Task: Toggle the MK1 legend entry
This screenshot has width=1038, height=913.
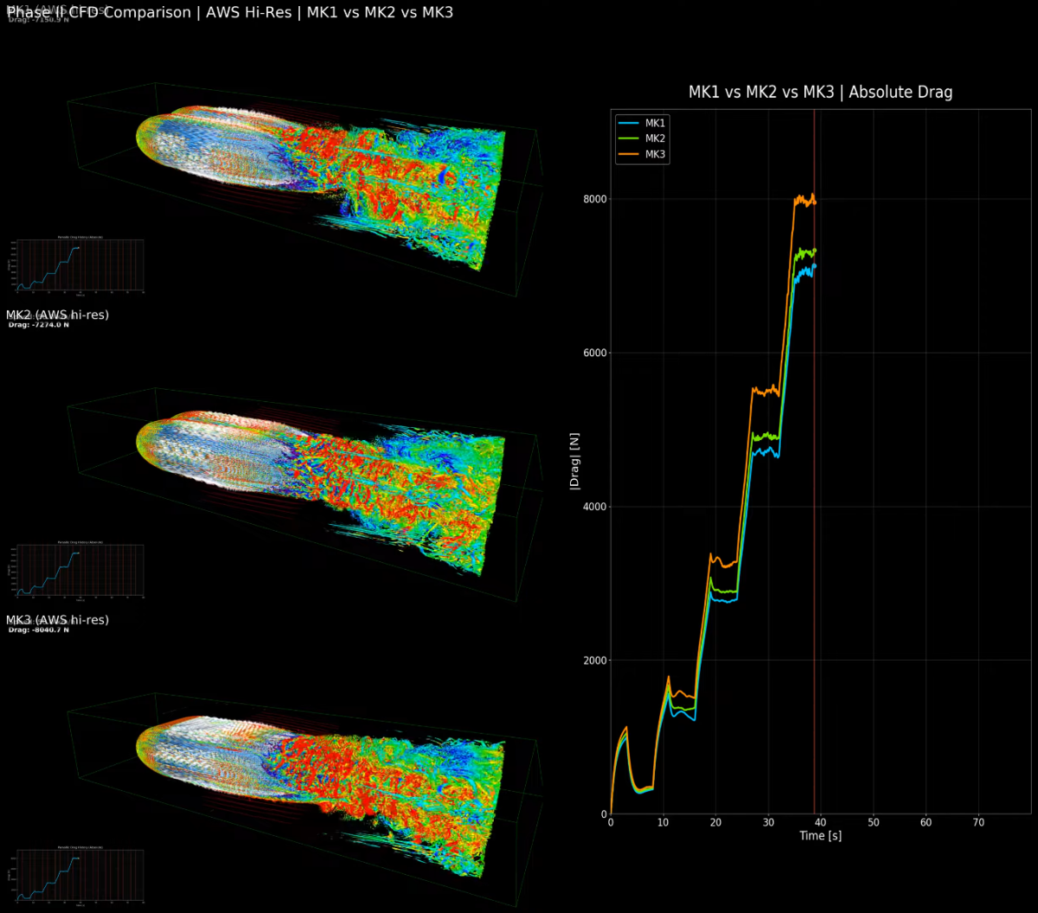Action: (653, 123)
